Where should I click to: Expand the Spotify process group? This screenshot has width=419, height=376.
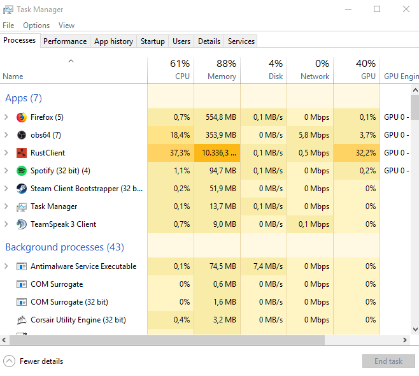(6, 171)
